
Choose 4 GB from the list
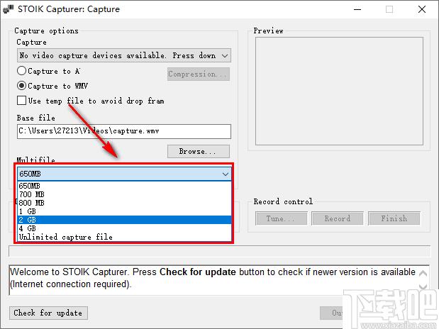pos(125,228)
